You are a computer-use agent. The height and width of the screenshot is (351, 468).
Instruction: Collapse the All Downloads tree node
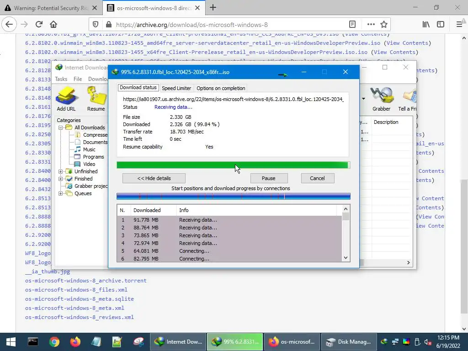[61, 128]
